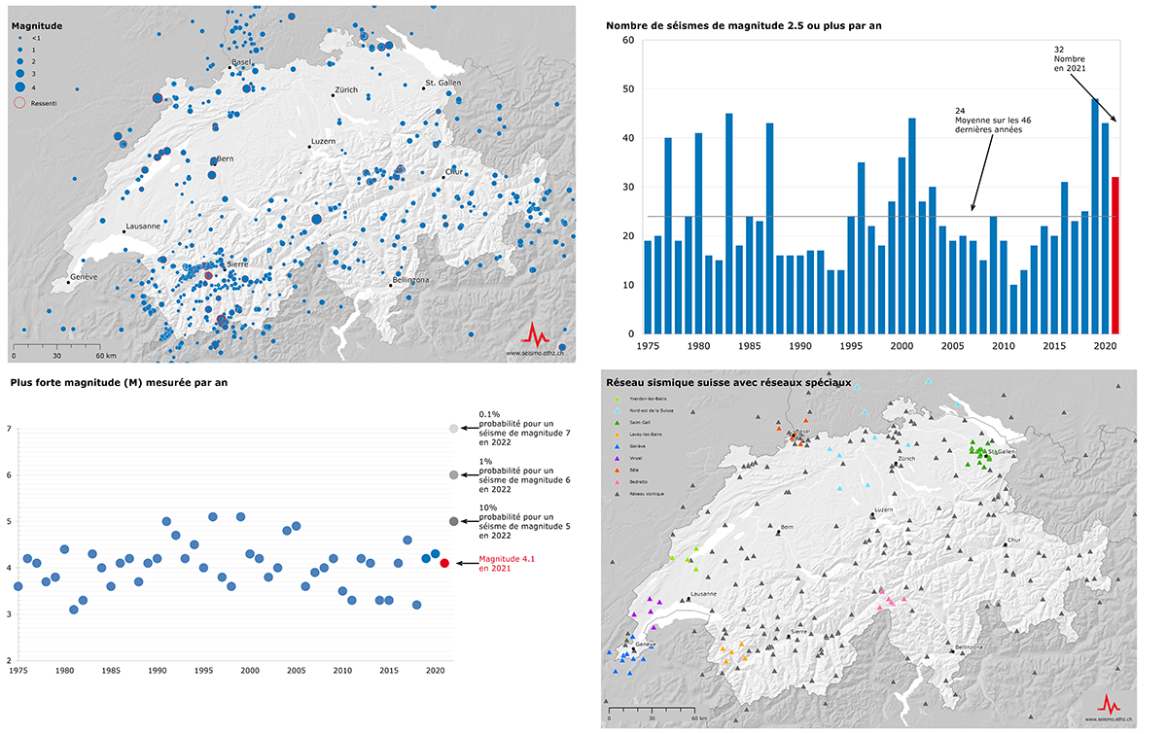Click the '60' label on the bar chart axis
The width and height of the screenshot is (1167, 734).
click(628, 41)
